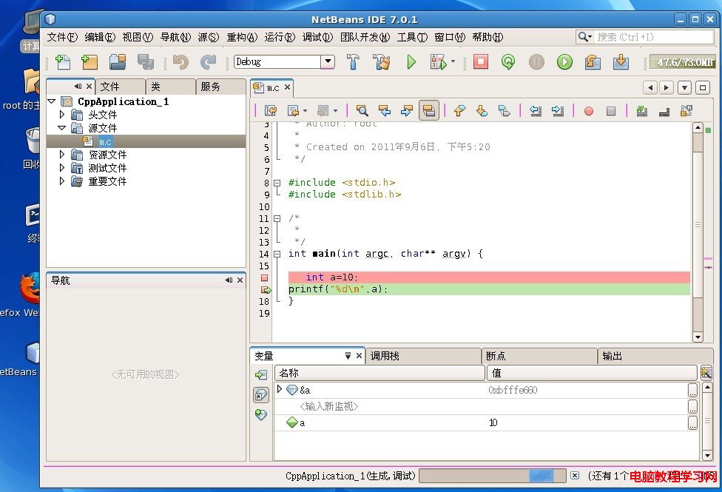
Task: Shift the selected line right
Action: 558,110
